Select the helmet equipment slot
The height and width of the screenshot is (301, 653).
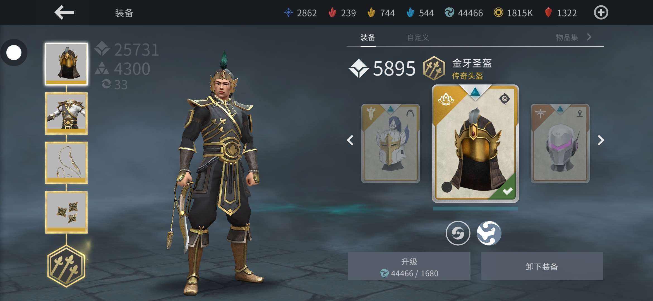click(66, 64)
